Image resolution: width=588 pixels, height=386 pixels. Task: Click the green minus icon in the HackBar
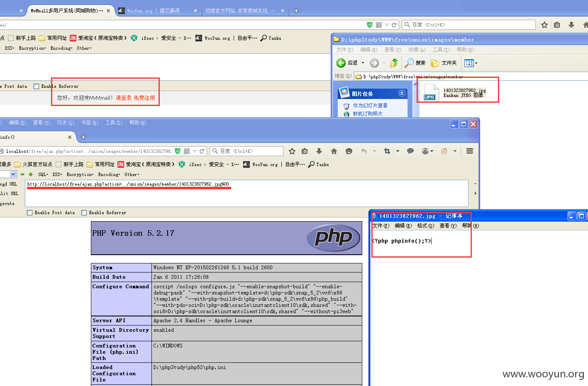[x=22, y=174]
